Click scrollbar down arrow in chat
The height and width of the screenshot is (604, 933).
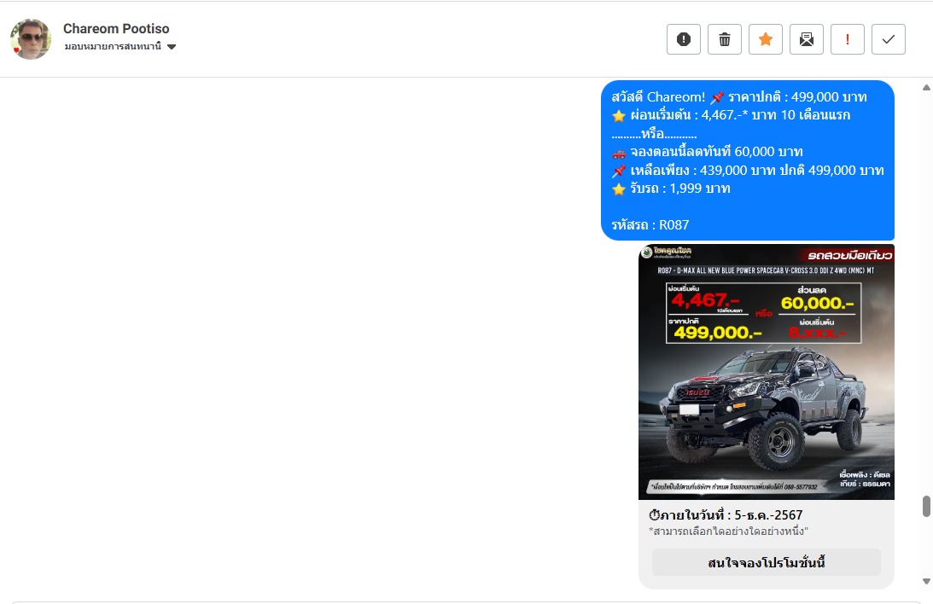926,582
